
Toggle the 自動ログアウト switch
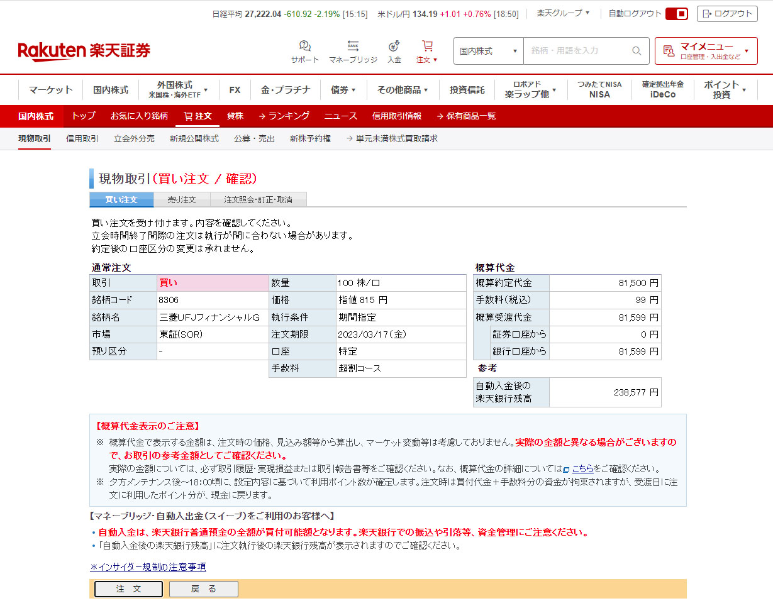(x=677, y=14)
